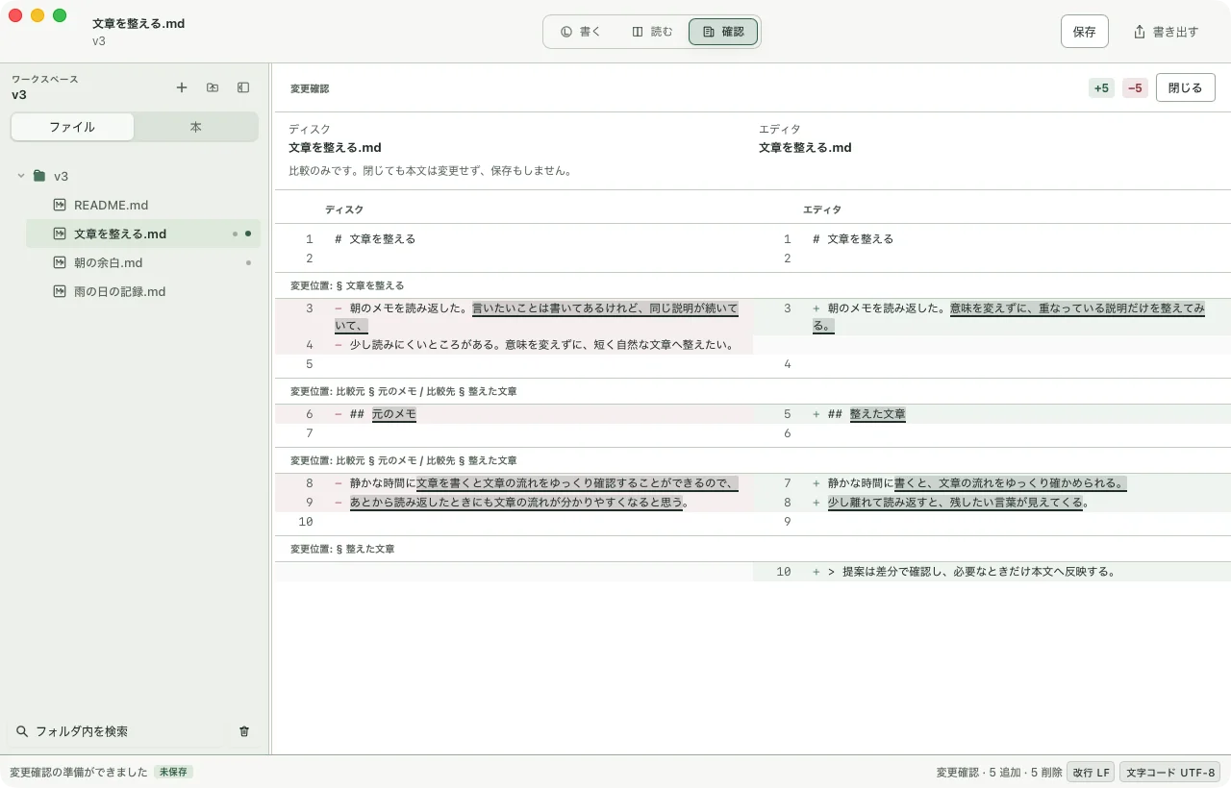Viewport: 1231px width, 788px height.
Task: Click the 朝の余白.md markdown file icon
Action: tap(60, 262)
